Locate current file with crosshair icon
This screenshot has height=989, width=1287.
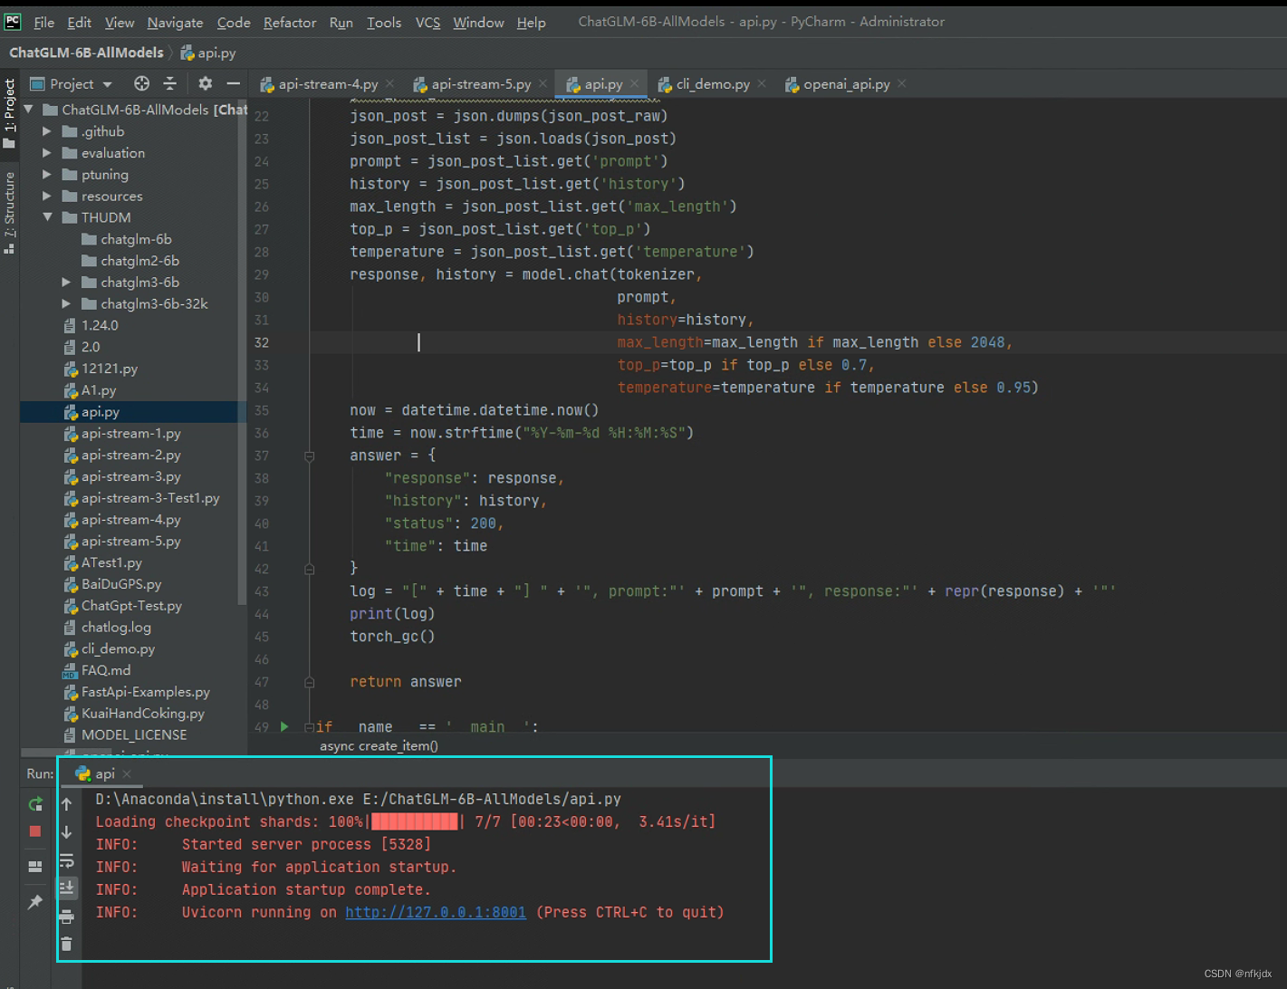[141, 83]
